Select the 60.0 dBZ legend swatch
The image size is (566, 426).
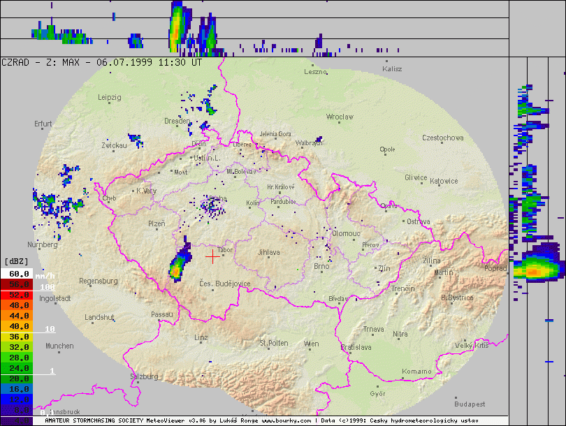(x=17, y=274)
